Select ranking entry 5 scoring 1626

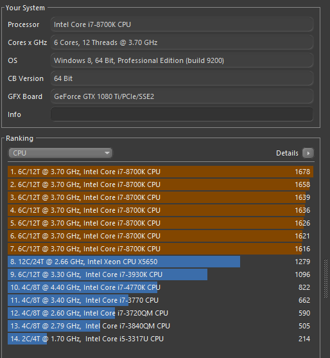point(161,223)
